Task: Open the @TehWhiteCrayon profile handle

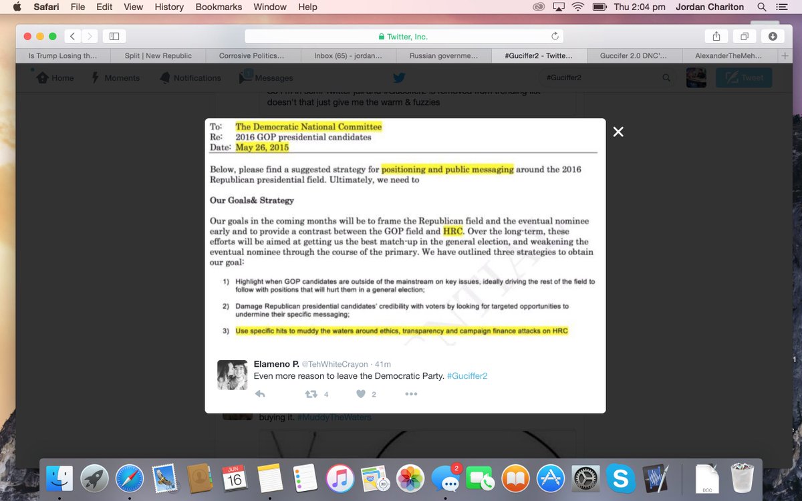Action: (335, 364)
